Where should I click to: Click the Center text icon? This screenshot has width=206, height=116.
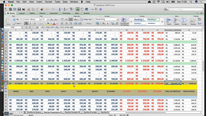pyautogui.click(x=66, y=24)
